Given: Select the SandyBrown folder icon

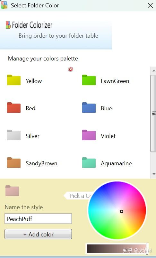Looking at the screenshot, I should pos(14,163).
